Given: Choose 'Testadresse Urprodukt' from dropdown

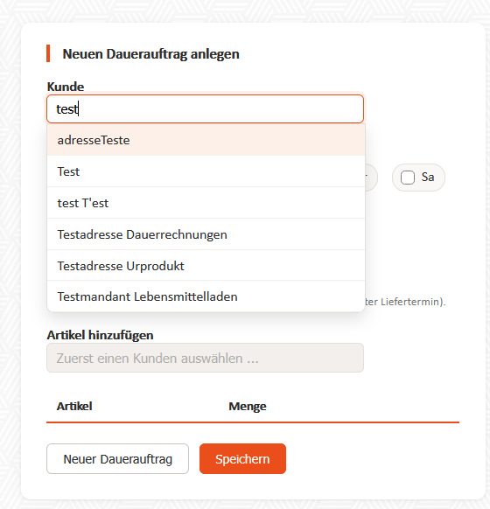Looking at the screenshot, I should click(x=206, y=265).
